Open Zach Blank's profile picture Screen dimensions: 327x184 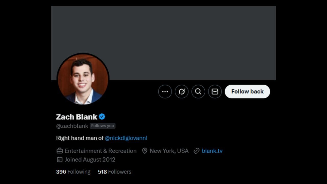(x=83, y=79)
